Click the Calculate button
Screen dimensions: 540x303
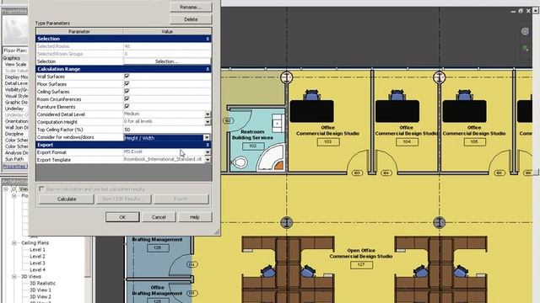tap(67, 199)
